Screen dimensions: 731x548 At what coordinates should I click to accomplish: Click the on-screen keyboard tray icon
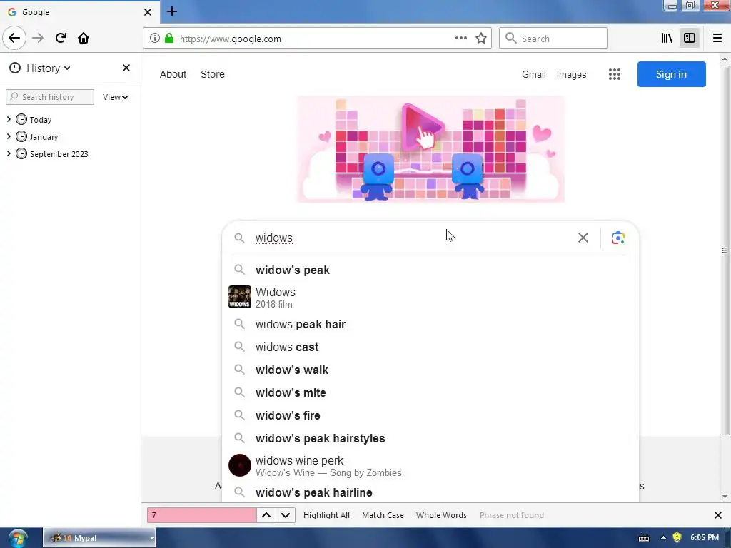point(644,538)
